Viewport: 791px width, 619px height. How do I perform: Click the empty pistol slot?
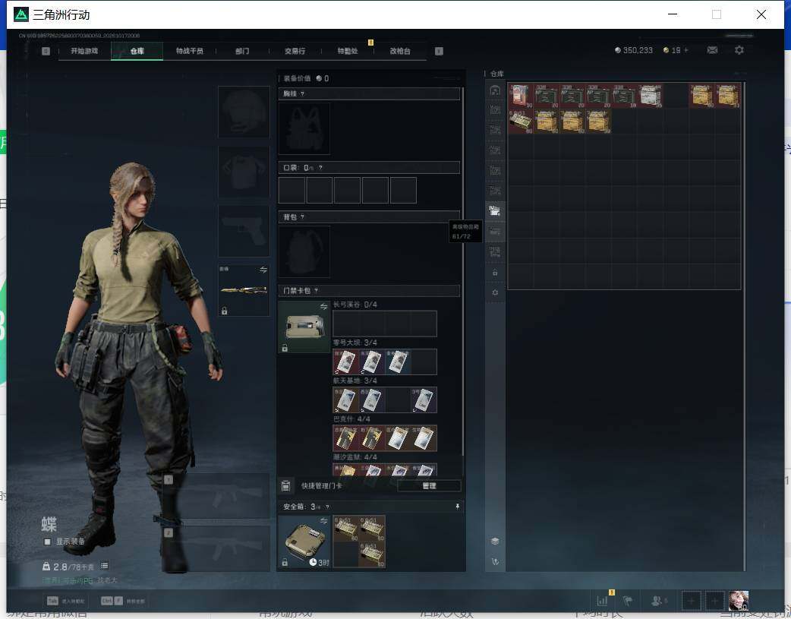tap(244, 231)
